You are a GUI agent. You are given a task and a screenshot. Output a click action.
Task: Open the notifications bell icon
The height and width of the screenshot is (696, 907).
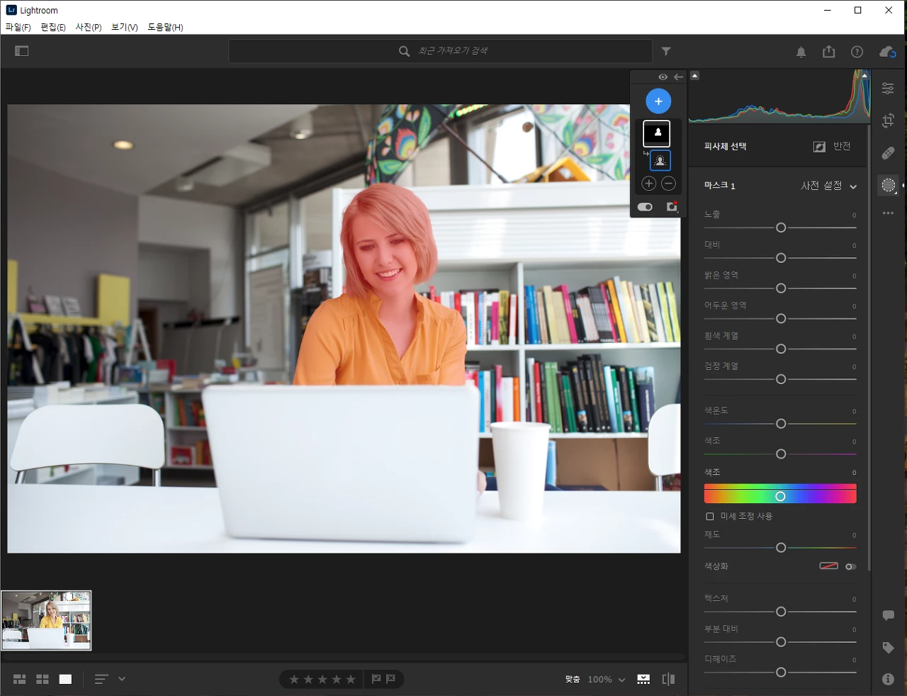click(x=801, y=52)
